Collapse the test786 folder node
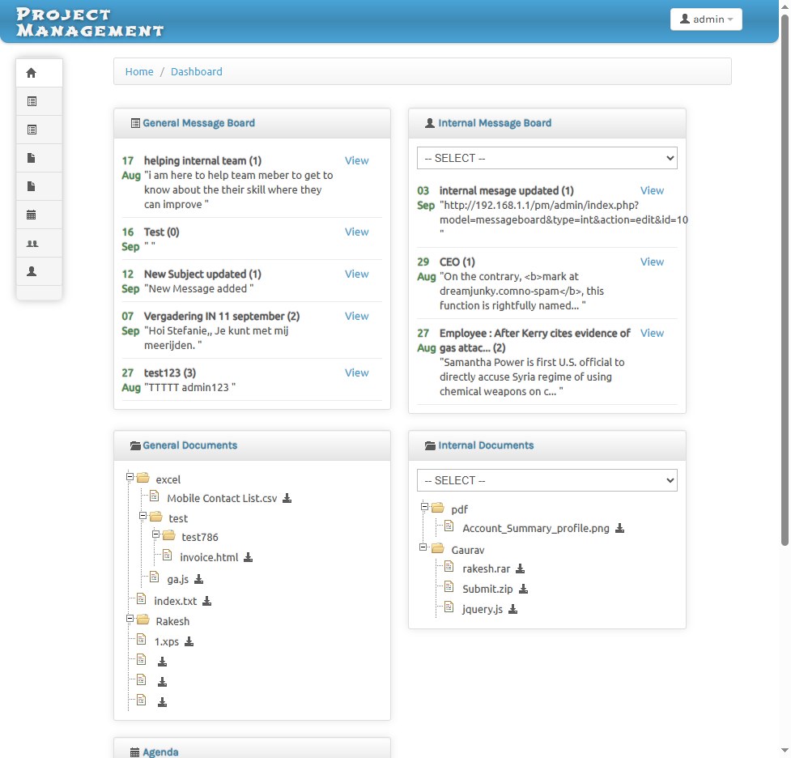Viewport: 791px width, 758px height. (x=156, y=534)
